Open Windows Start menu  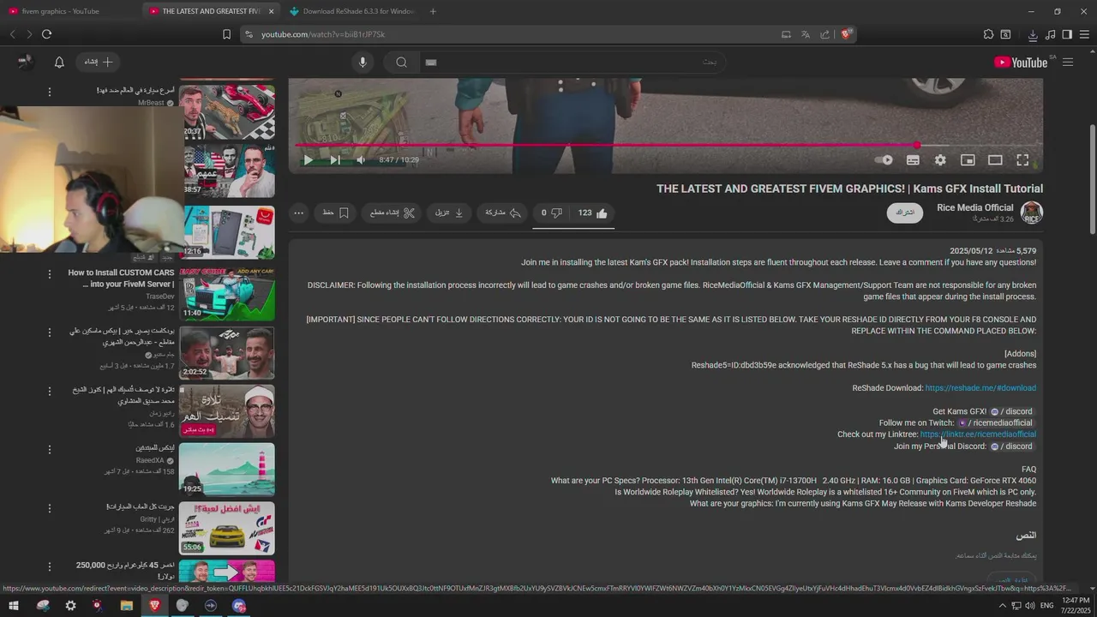click(x=14, y=606)
